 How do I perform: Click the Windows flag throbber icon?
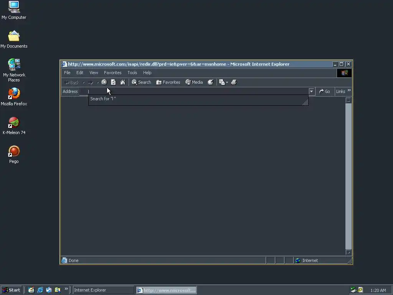tap(344, 73)
